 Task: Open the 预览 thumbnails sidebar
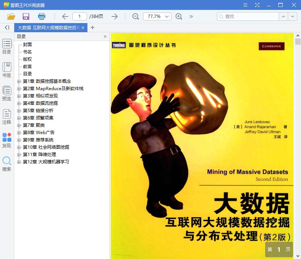point(7,93)
